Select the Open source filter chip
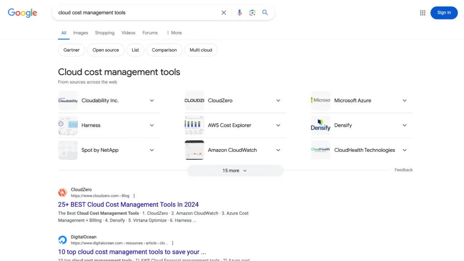The height and width of the screenshot is (261, 464). coord(106,50)
